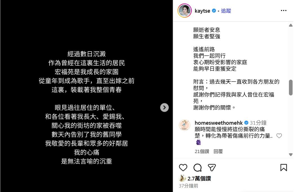Share post using the paper plane icon
The height and width of the screenshot is (192, 294).
[212, 168]
